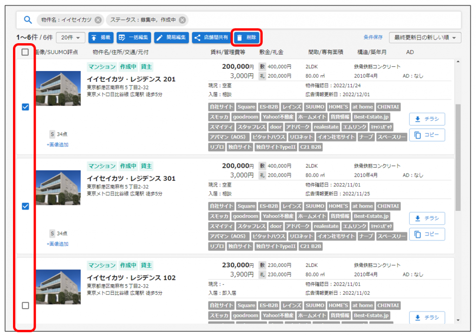Click the HOME'S tag on レジデンス 102
The height and width of the screenshot is (336, 476).
(338, 305)
